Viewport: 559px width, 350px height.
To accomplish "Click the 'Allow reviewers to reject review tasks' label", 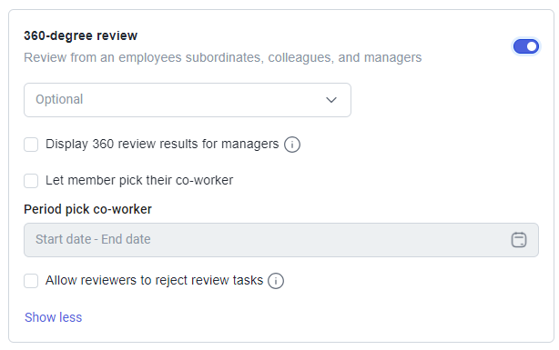I will tap(155, 280).
